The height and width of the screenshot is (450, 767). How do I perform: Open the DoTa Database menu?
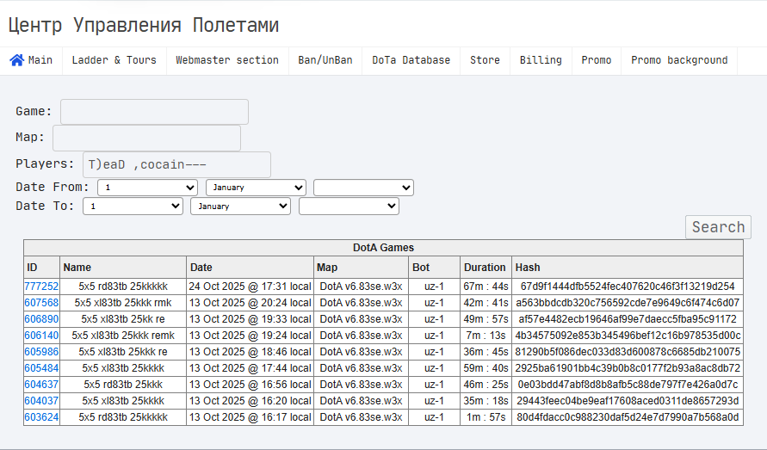[411, 60]
